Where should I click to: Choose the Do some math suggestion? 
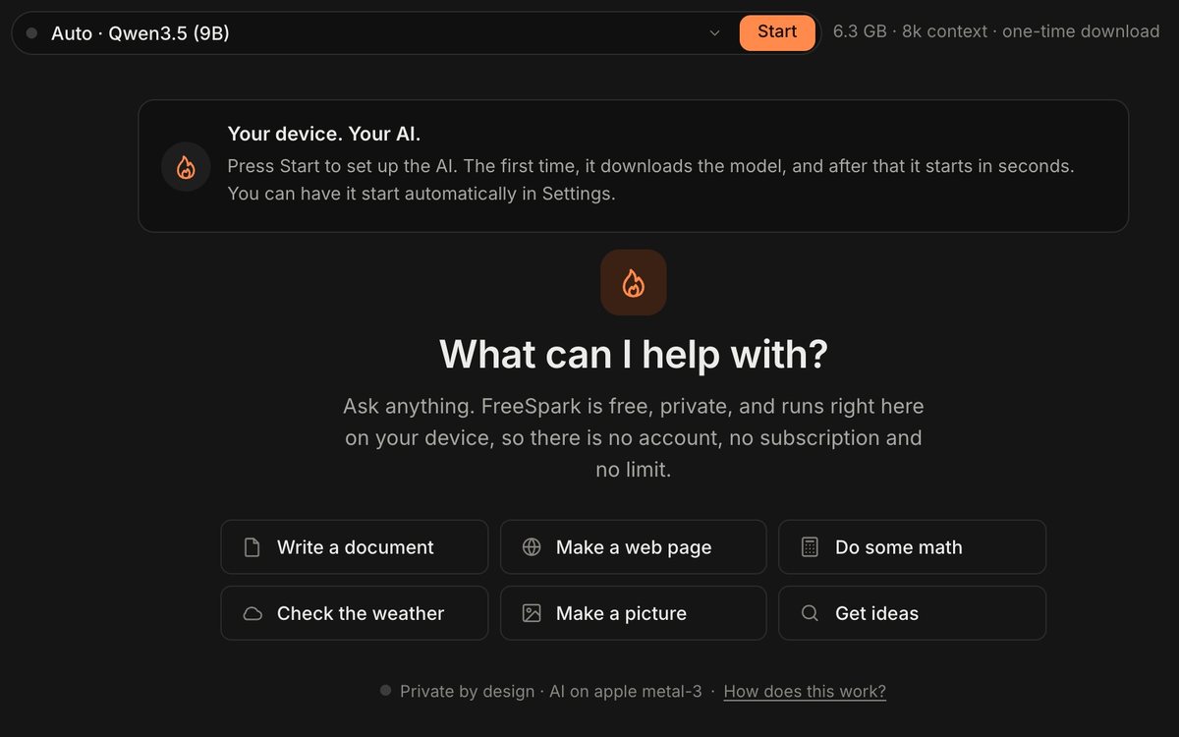[x=913, y=547]
